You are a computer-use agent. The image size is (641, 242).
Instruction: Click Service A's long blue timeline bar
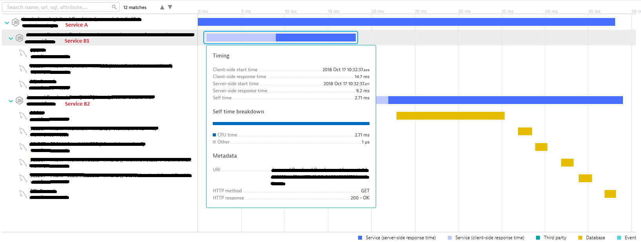(406, 22)
